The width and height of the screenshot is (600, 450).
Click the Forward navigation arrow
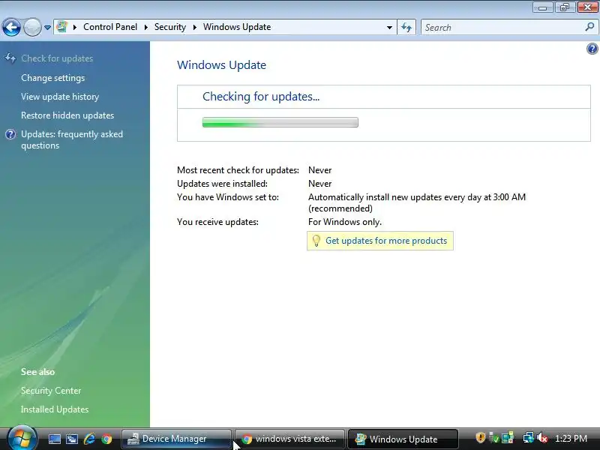pos(32,27)
